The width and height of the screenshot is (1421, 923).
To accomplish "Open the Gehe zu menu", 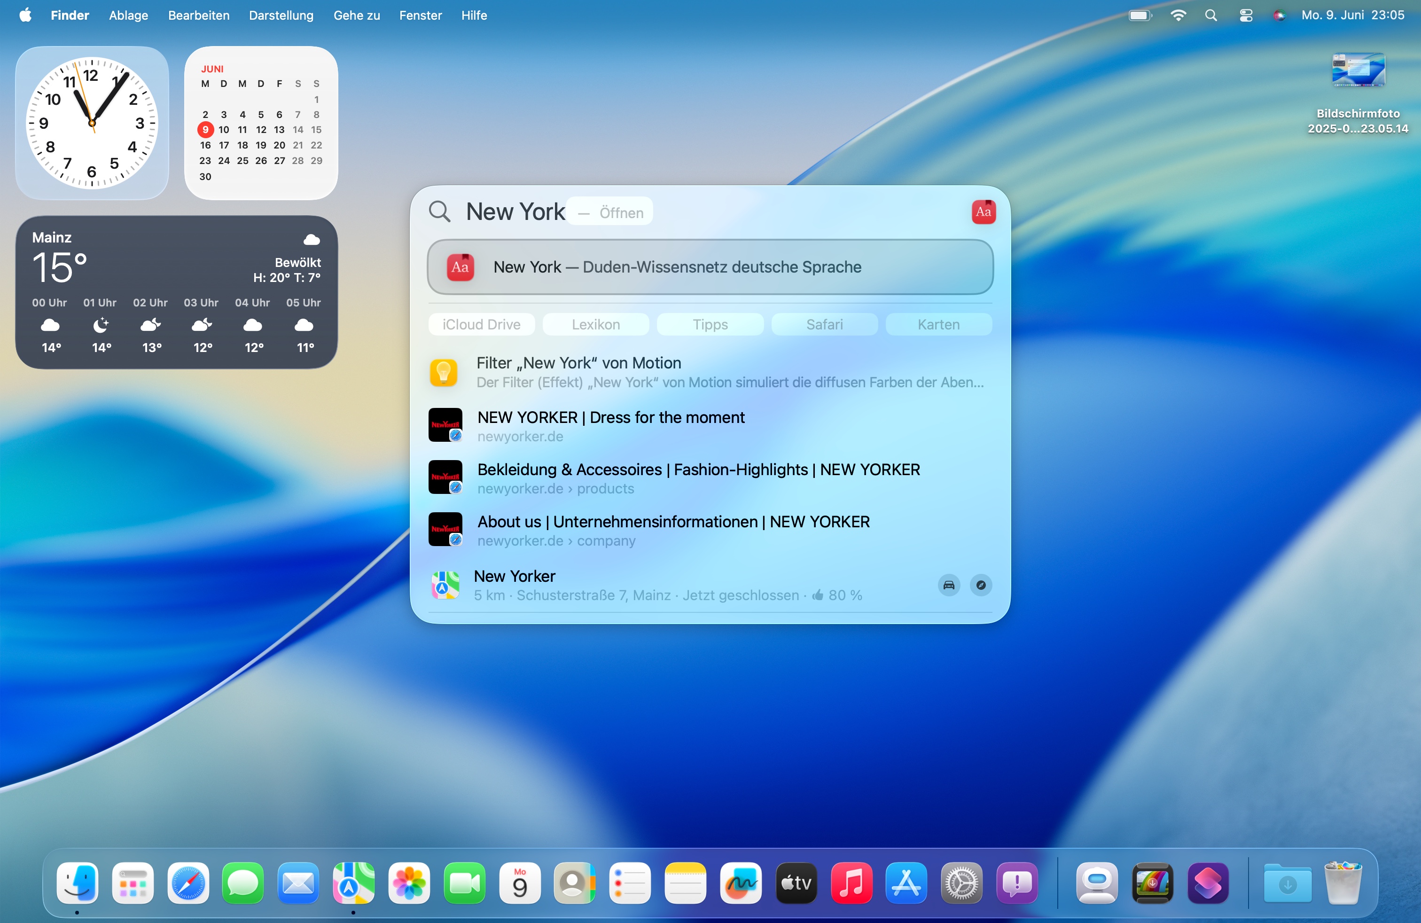I will pos(357,15).
